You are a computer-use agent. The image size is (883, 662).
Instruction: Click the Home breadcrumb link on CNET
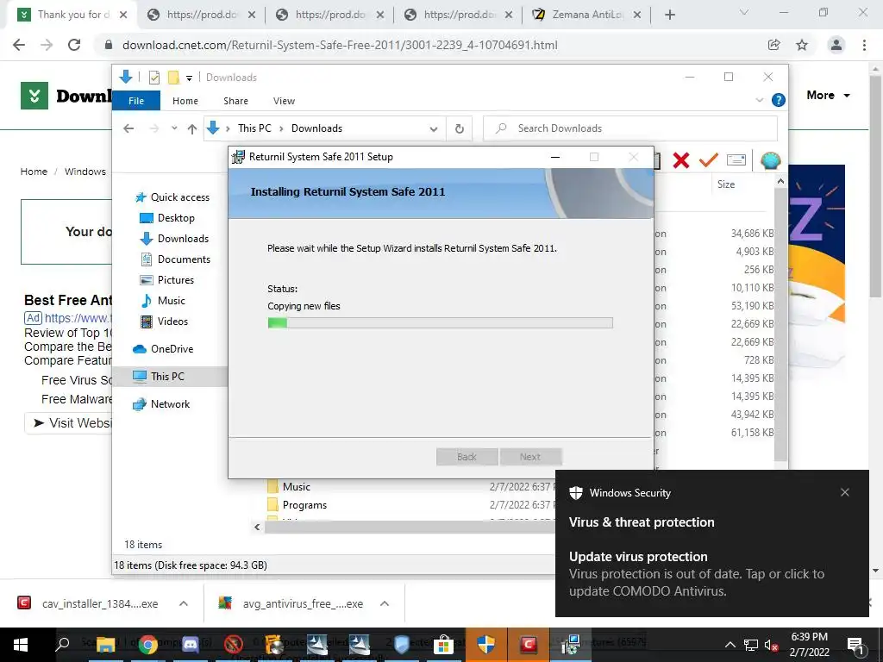pyautogui.click(x=34, y=172)
